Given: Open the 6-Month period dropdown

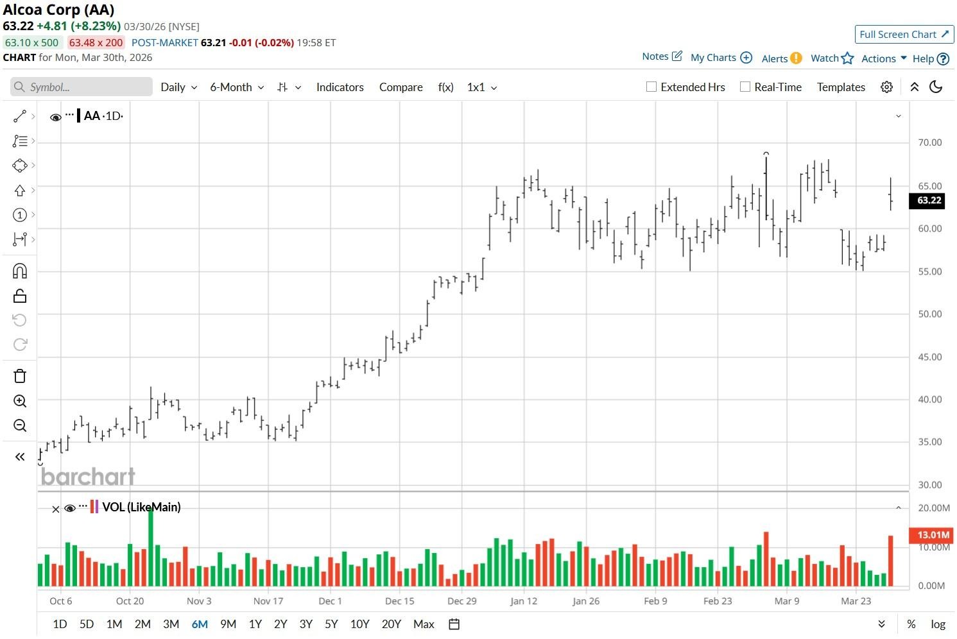Looking at the screenshot, I should [x=237, y=87].
